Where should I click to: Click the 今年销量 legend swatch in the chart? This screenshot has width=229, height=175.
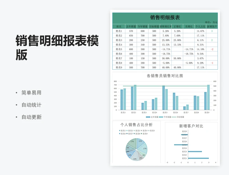(x=161, y=117)
